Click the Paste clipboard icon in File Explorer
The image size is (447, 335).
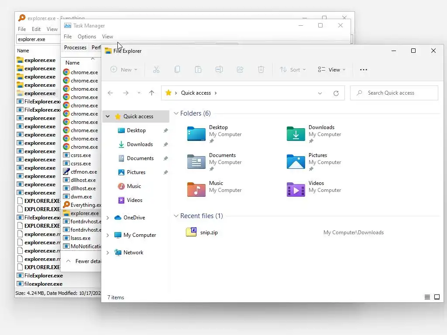tap(198, 69)
